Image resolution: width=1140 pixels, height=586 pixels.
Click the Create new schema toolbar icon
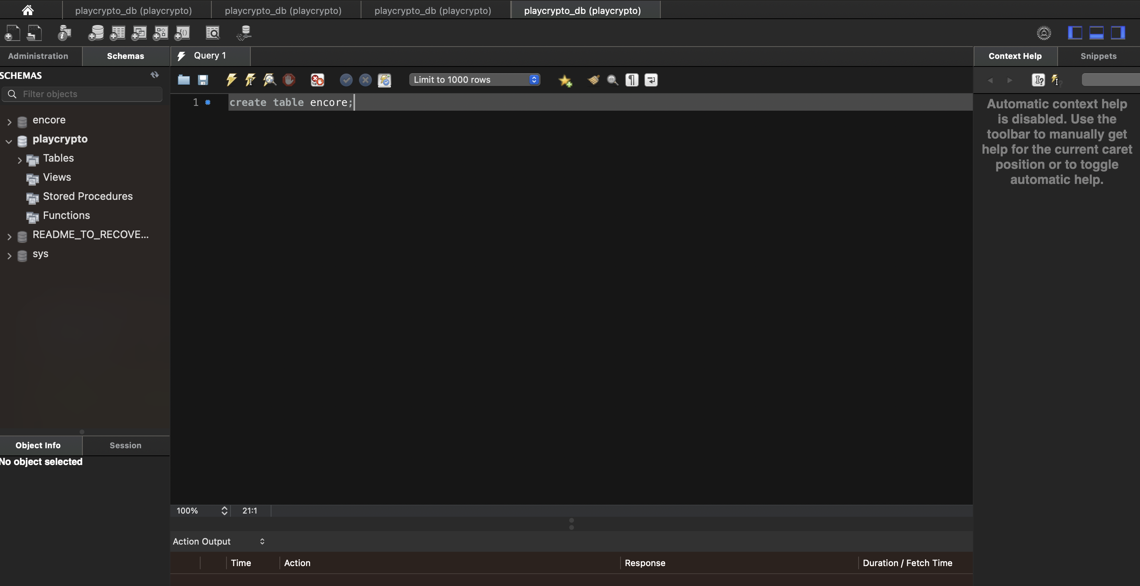pos(96,33)
